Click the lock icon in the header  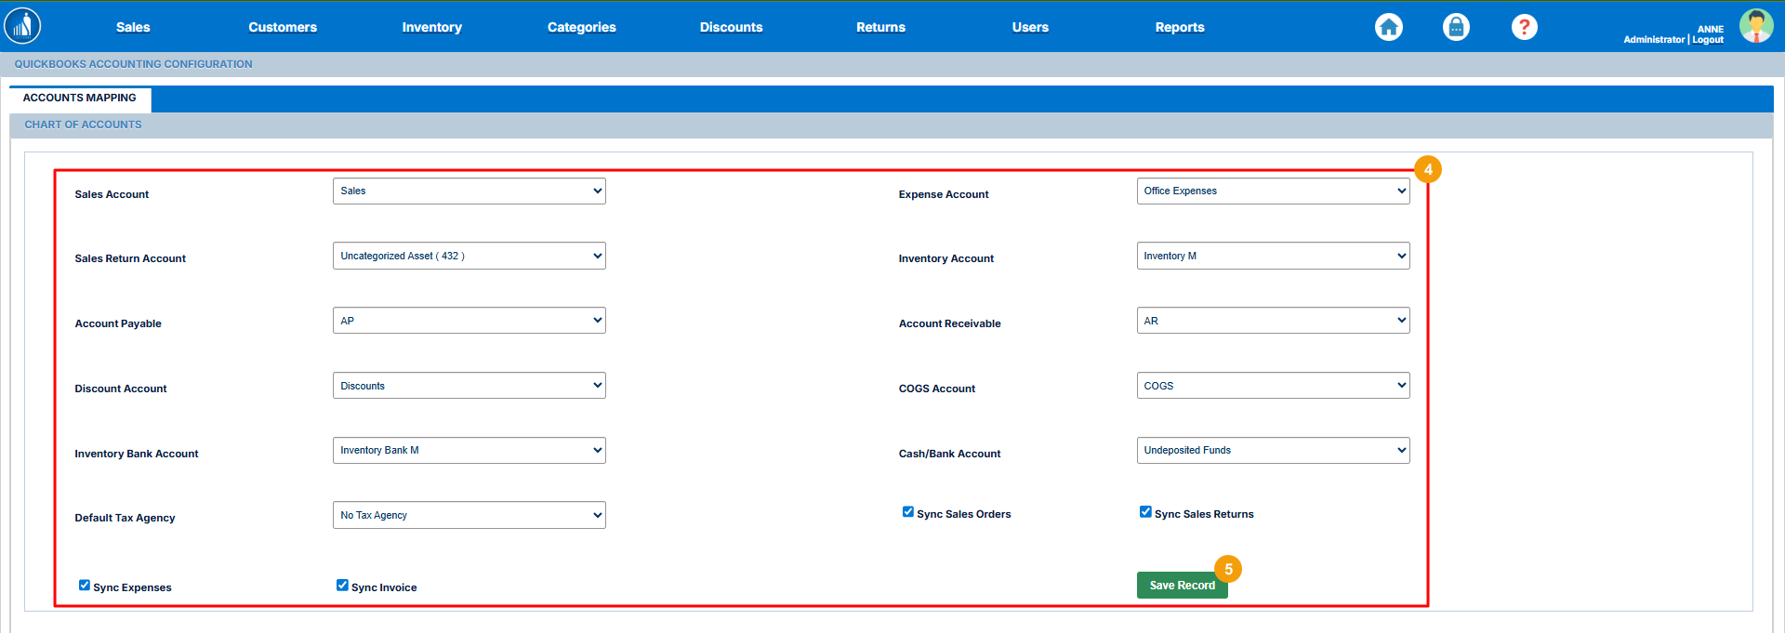pyautogui.click(x=1456, y=27)
